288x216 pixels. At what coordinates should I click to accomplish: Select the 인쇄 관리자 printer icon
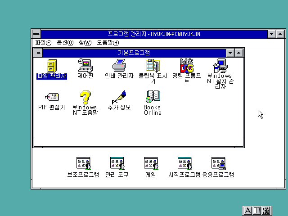119,66
